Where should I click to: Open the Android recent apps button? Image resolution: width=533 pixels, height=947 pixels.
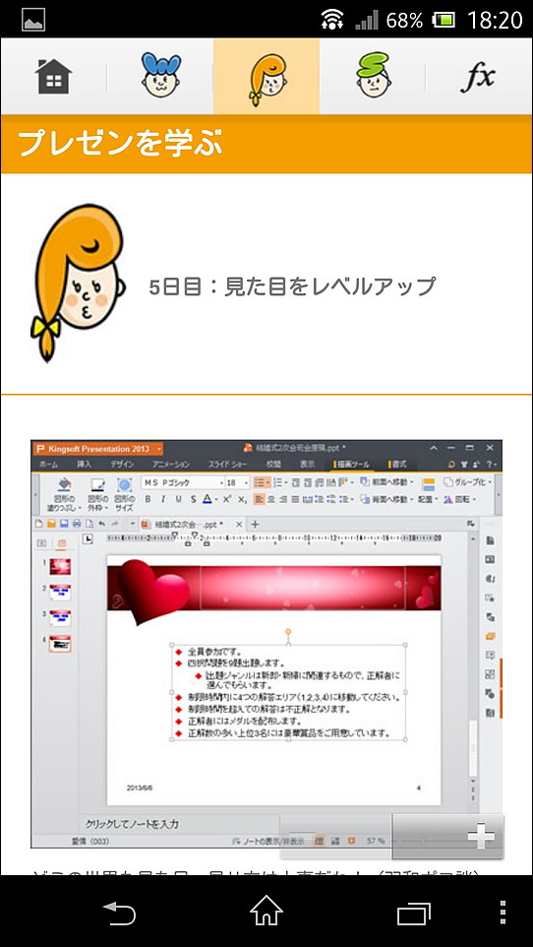click(413, 912)
